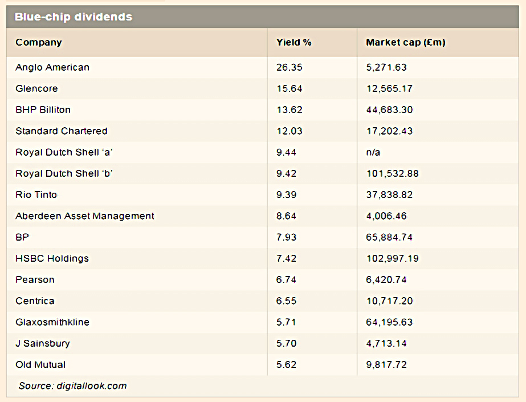The width and height of the screenshot is (526, 402).
Task: Click the yield value 6.55
Action: click(286, 301)
